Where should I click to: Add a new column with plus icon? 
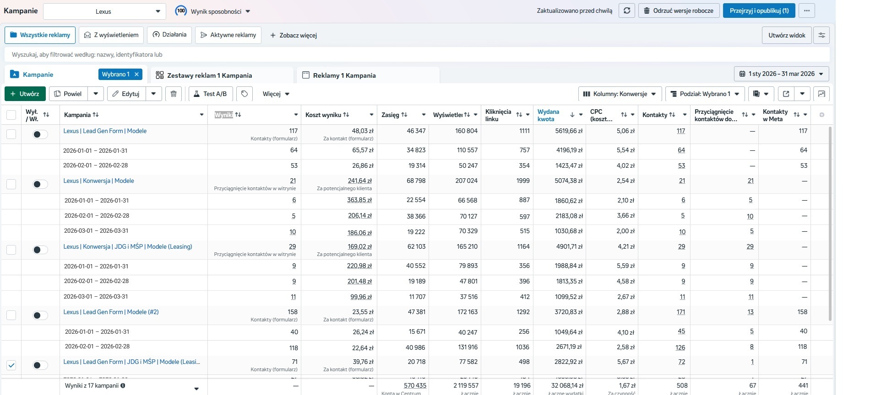coord(822,115)
